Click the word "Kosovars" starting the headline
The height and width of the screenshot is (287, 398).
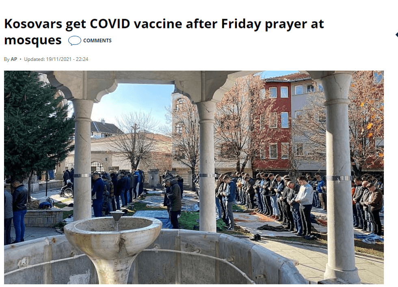[33, 24]
